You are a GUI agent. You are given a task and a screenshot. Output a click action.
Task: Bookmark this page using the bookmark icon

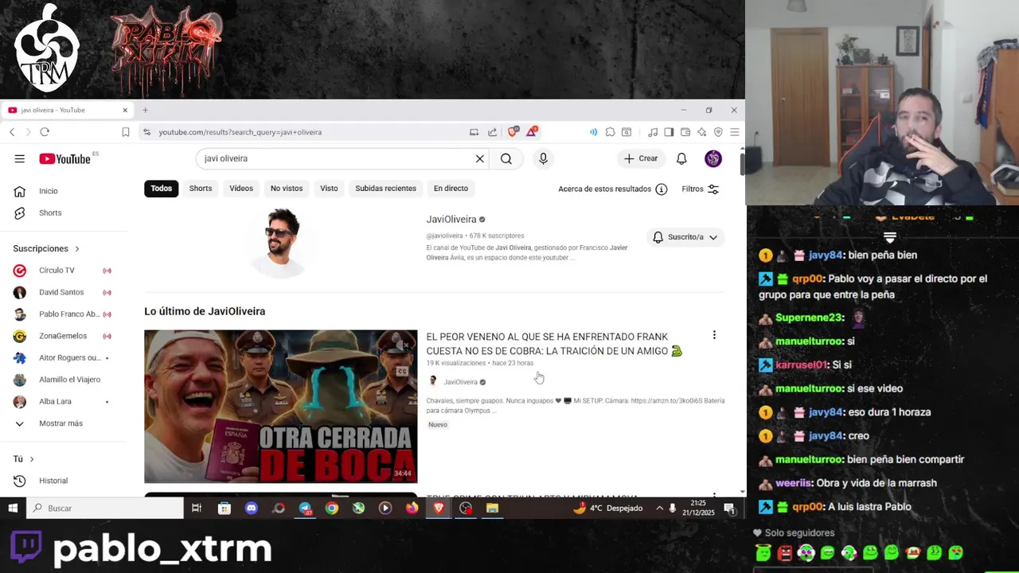click(125, 132)
